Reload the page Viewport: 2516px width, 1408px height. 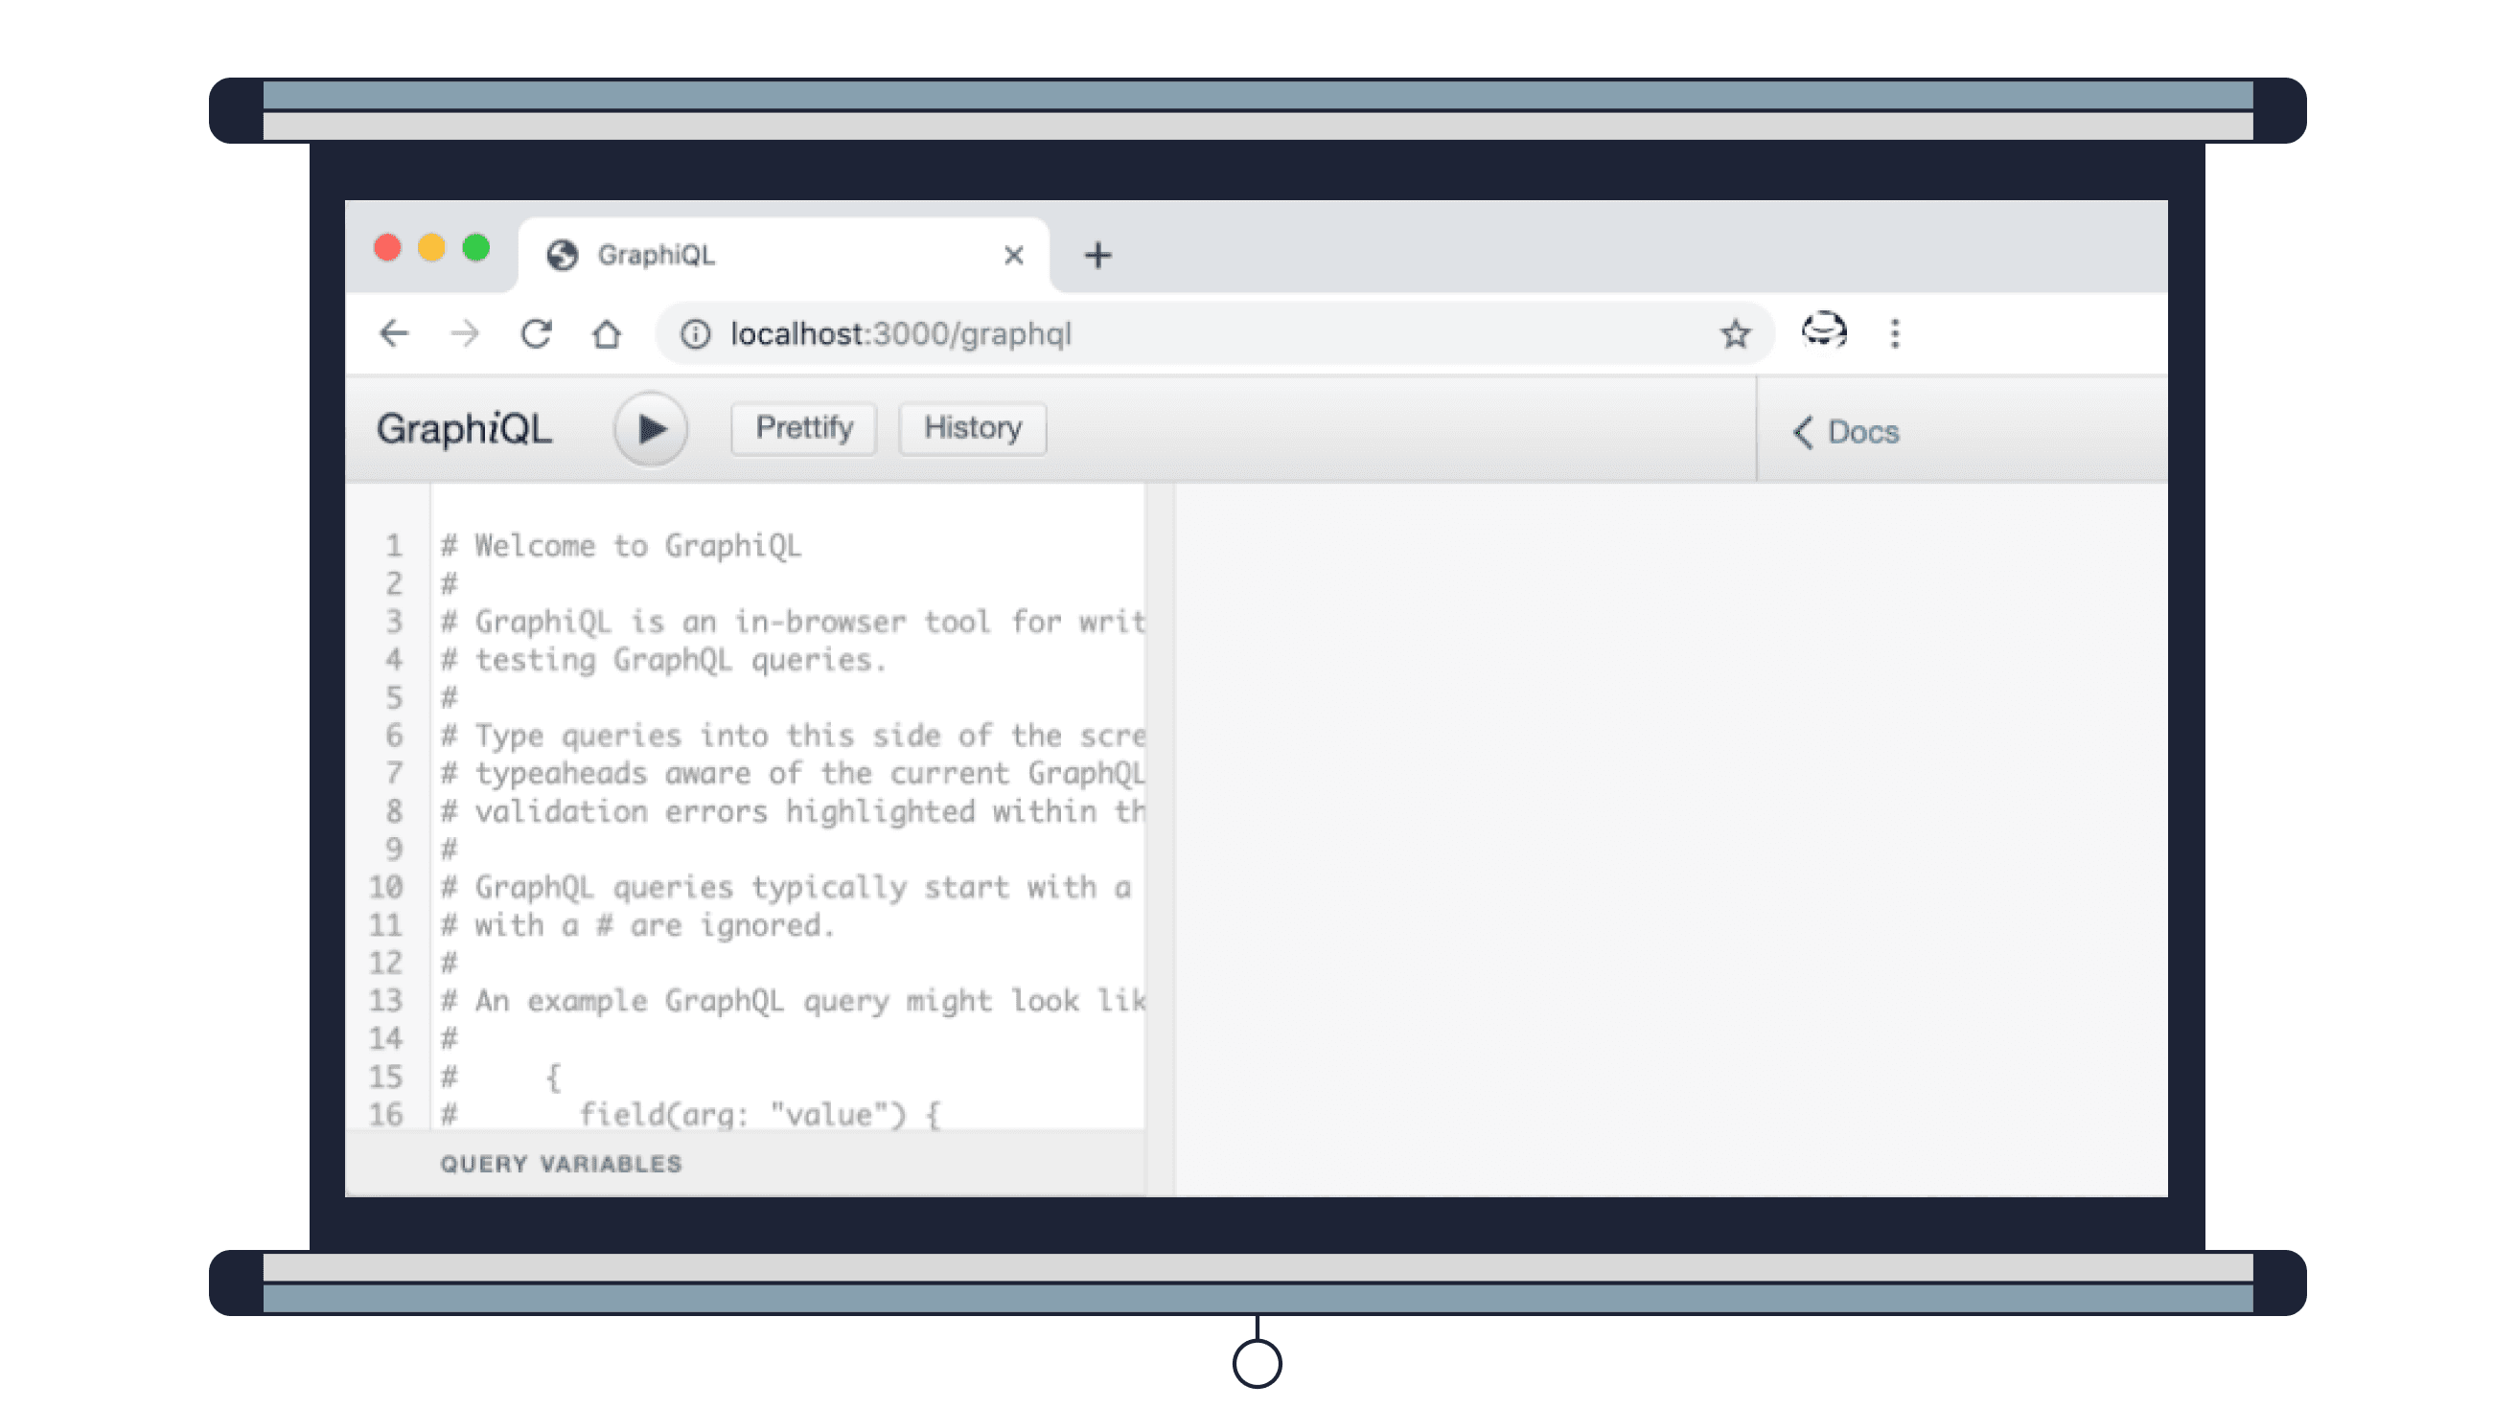pos(536,333)
